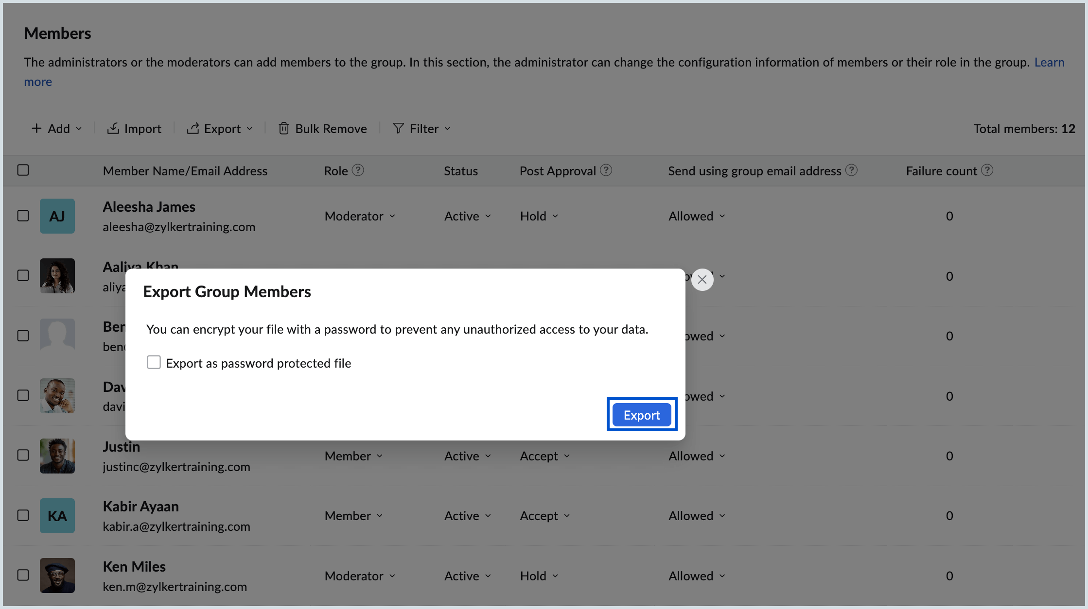Click the Failure count help icon

(x=987, y=170)
